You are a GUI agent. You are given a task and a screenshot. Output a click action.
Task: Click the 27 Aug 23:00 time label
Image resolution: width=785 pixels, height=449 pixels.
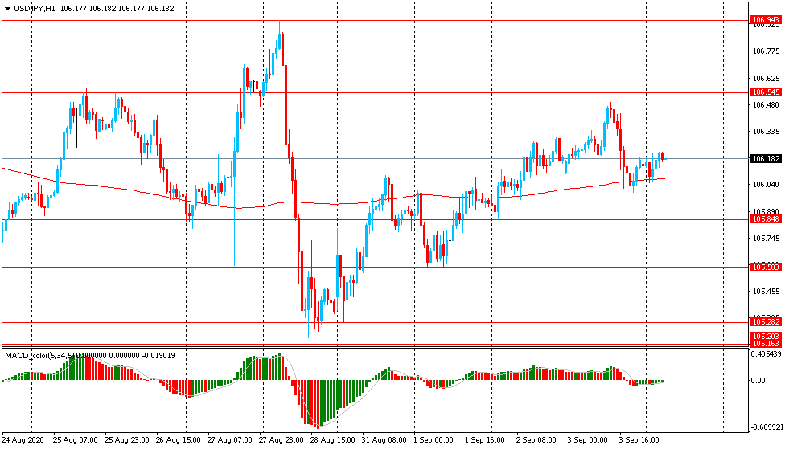(x=281, y=440)
